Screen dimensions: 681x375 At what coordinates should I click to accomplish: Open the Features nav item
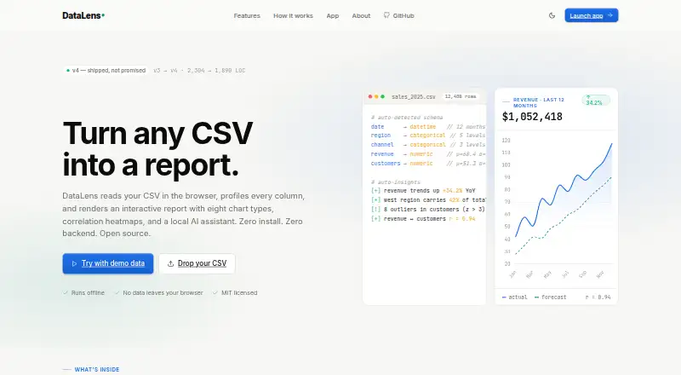click(x=247, y=15)
